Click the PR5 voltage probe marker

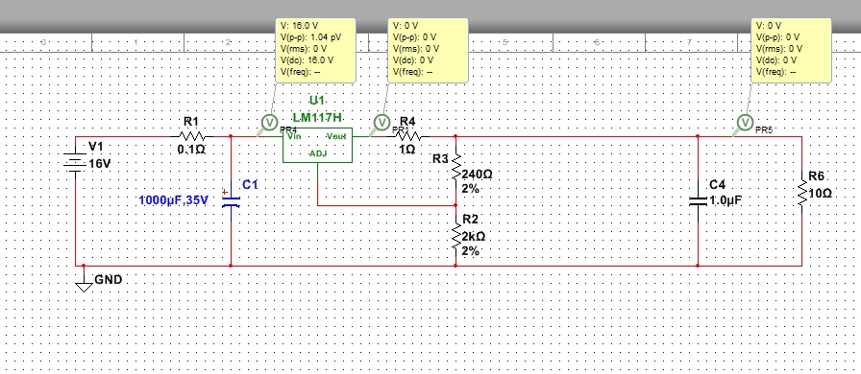(x=745, y=123)
